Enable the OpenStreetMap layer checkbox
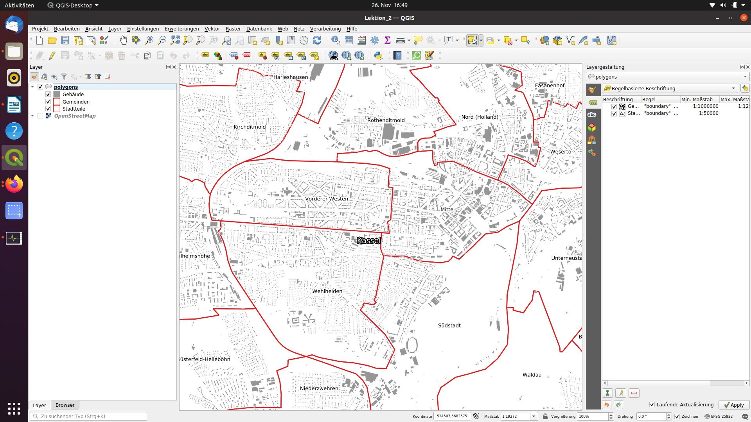 point(40,116)
